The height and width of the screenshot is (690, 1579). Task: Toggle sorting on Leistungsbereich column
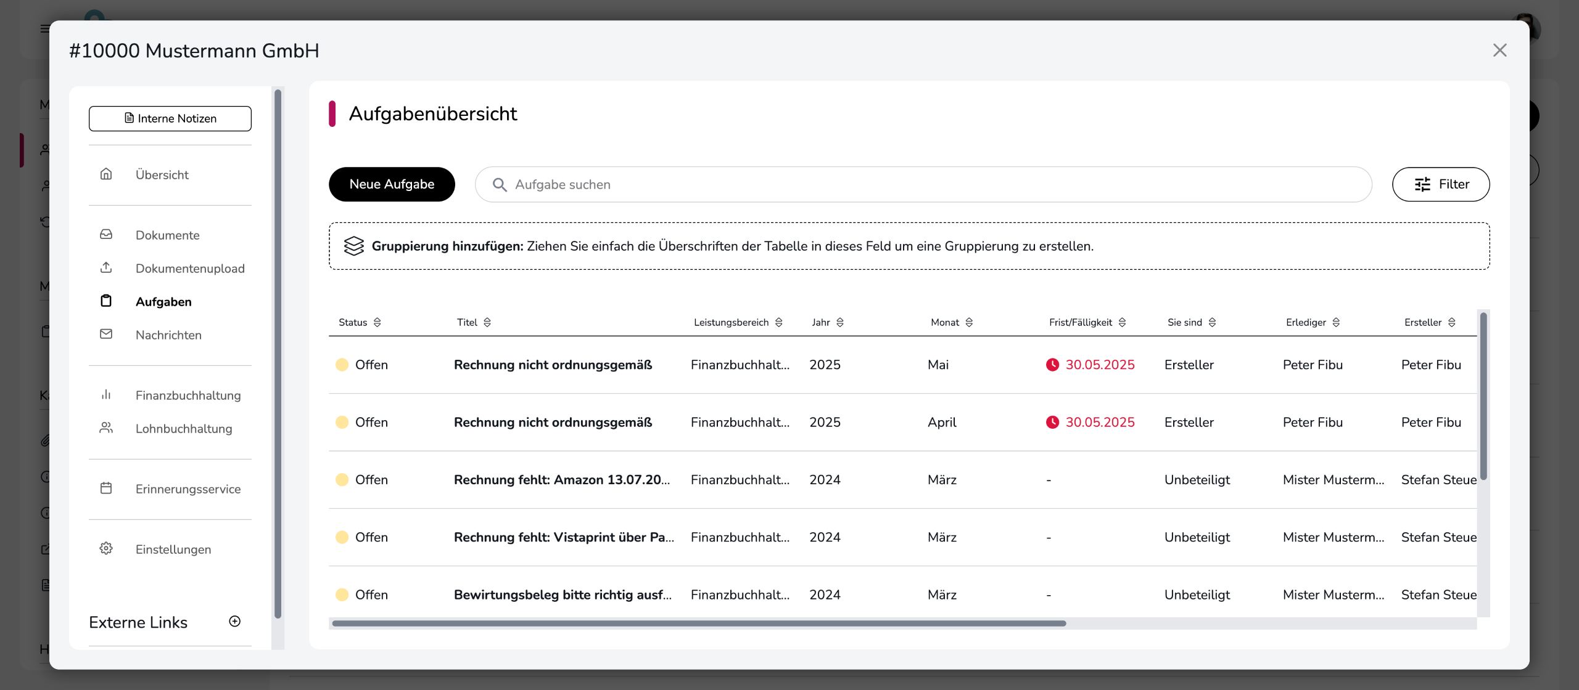pyautogui.click(x=779, y=322)
